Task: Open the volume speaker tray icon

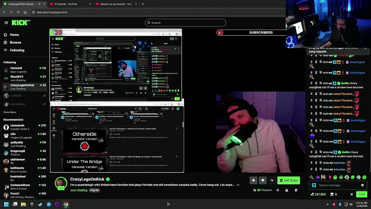Action: 351,204
